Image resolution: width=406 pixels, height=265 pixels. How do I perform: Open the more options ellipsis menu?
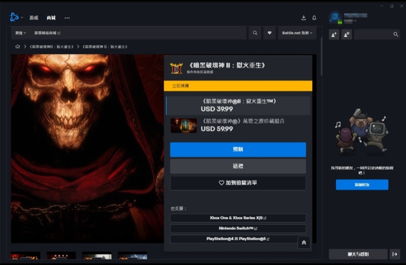67,18
